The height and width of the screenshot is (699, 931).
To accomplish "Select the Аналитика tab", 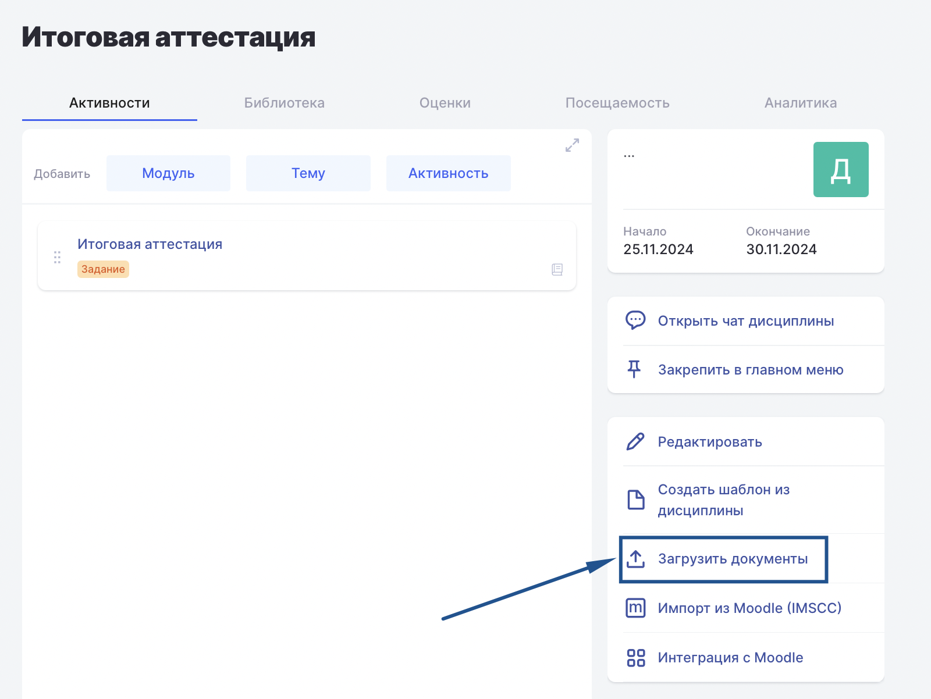I will [x=800, y=103].
